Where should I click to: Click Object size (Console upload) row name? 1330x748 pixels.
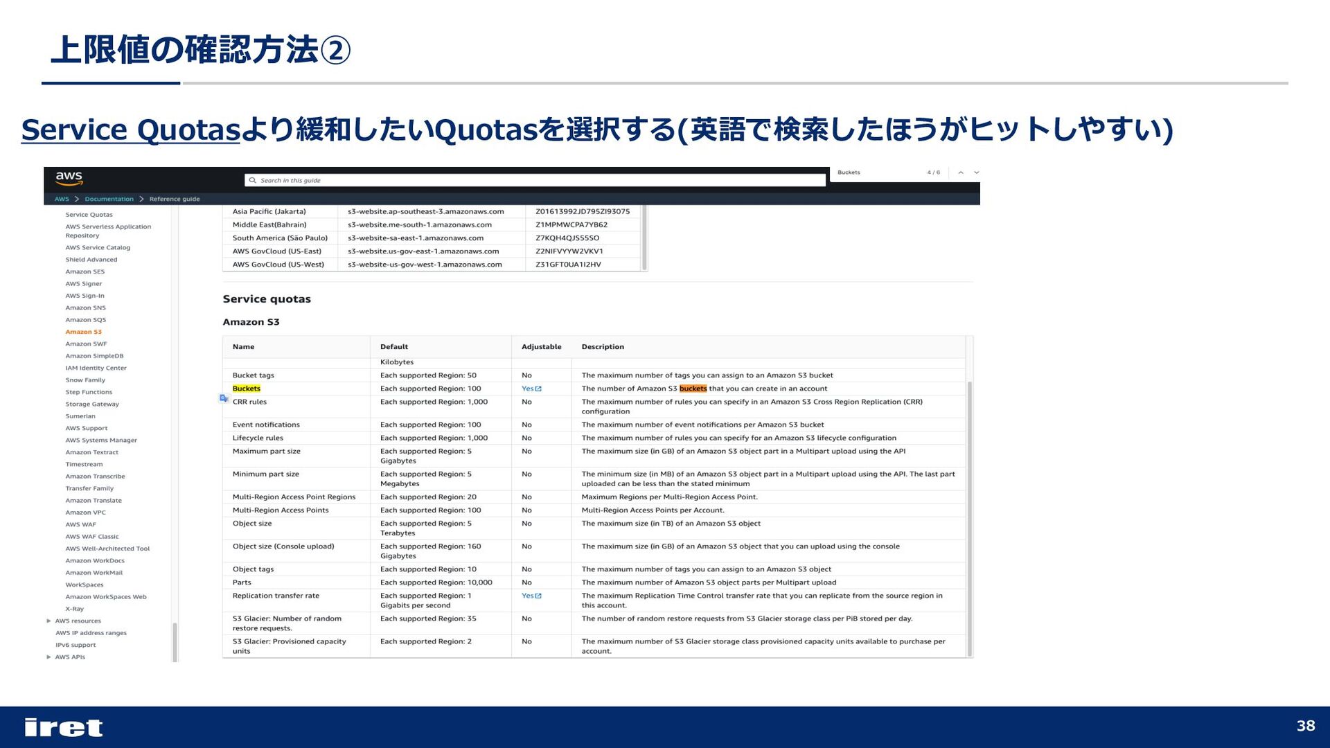[283, 546]
